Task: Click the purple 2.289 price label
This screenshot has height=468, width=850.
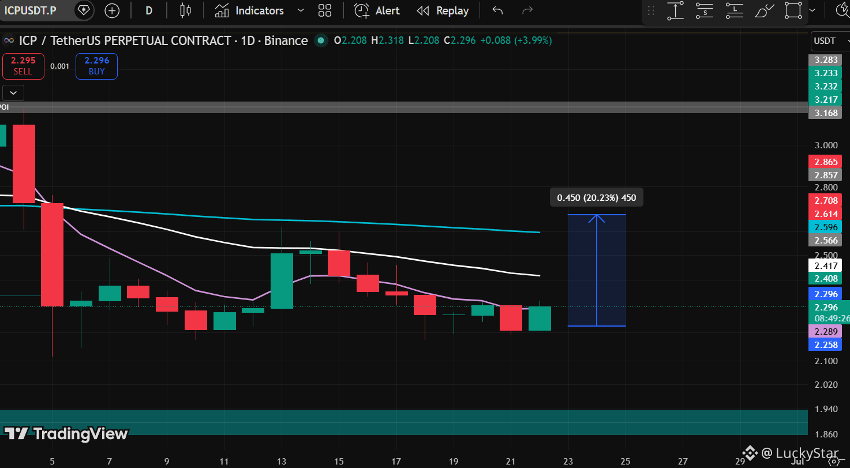Action: click(825, 332)
